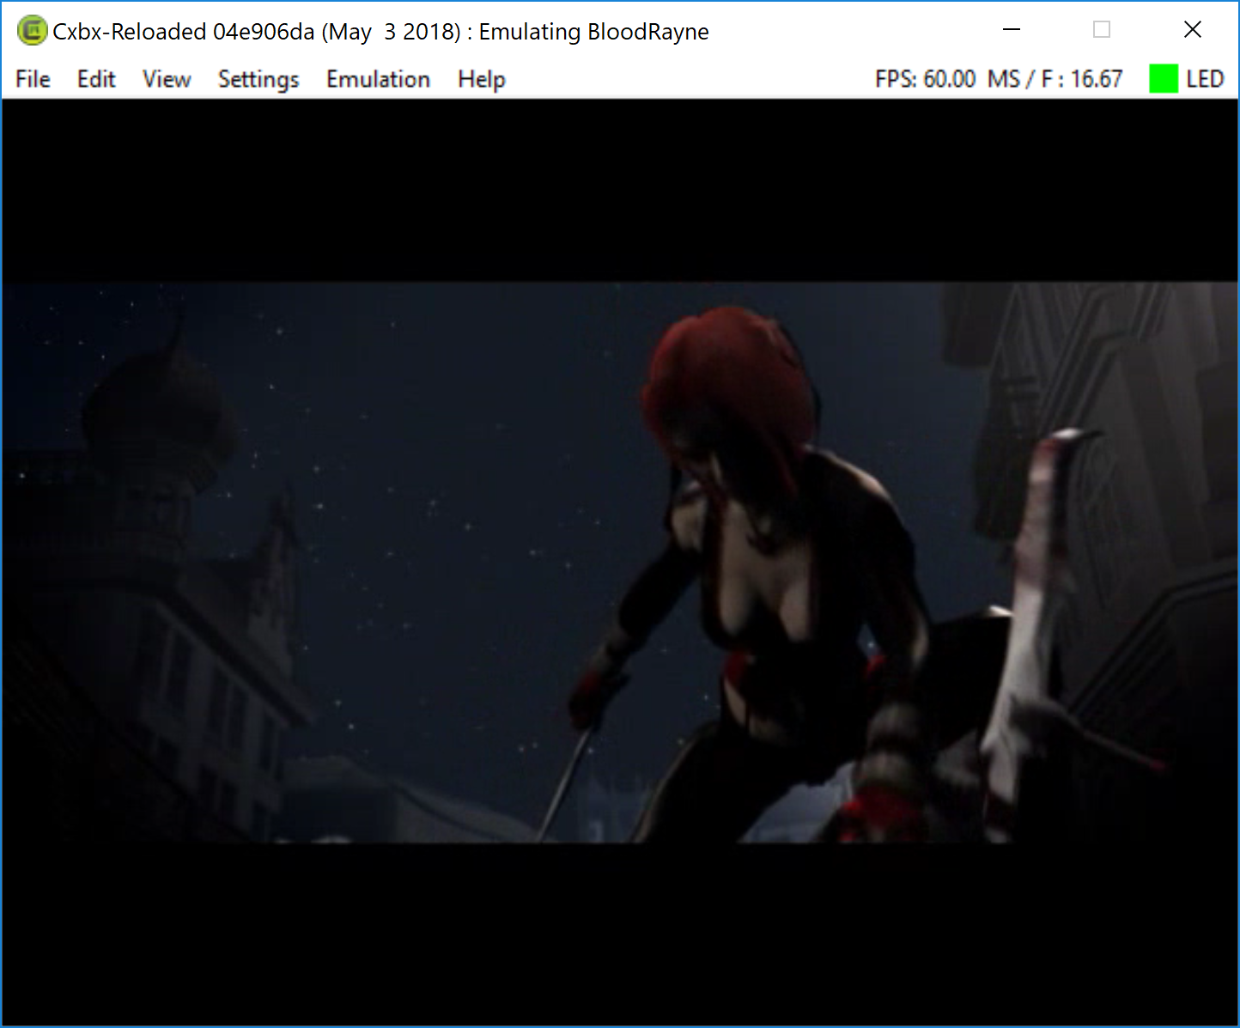This screenshot has height=1028, width=1240.
Task: Click the window title 'Emulating BloodRayne'
Action: pos(594,32)
